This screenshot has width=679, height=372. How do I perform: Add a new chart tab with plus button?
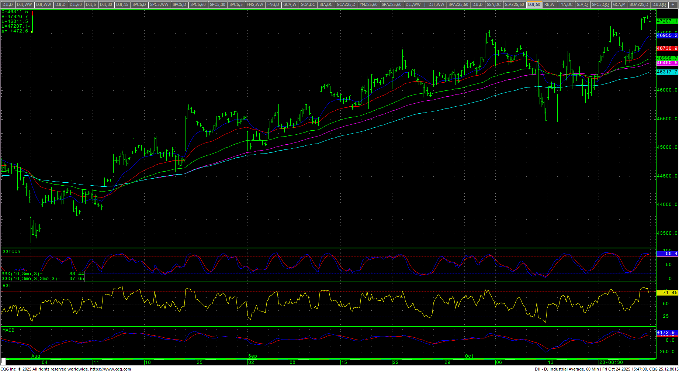pos(673,4)
